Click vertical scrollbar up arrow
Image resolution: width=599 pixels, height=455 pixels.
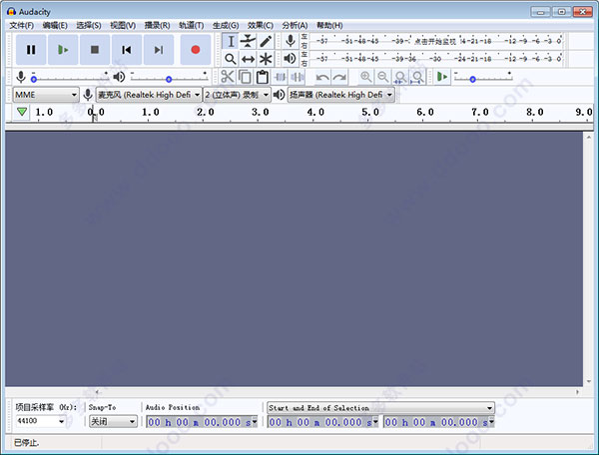588,137
